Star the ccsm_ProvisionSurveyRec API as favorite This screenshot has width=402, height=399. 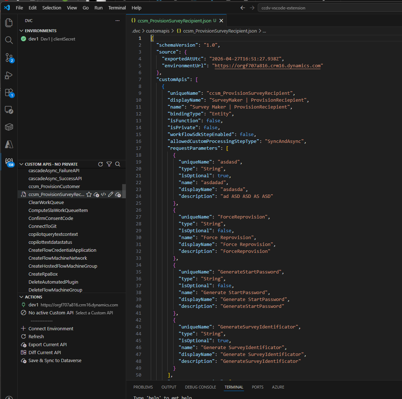tap(89, 195)
